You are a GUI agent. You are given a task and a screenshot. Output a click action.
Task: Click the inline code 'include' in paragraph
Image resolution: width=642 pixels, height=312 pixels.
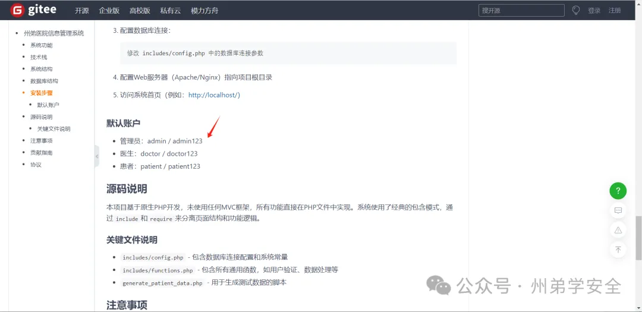127,219
